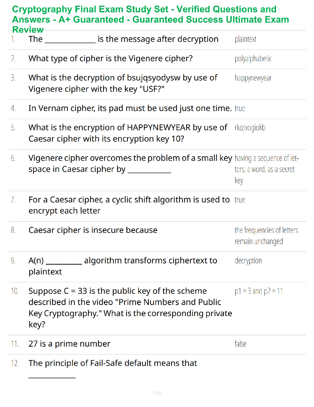The height and width of the screenshot is (407, 314).
Task: Click the answer "p1 = 3 and p2 = 11"
Action: [259, 291]
